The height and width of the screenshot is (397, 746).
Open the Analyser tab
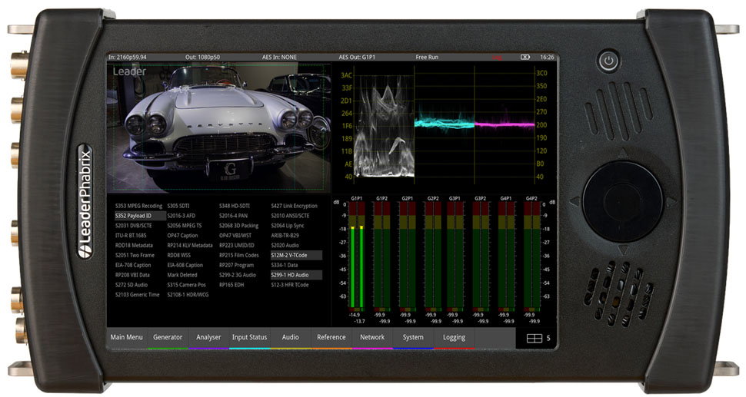tap(208, 338)
